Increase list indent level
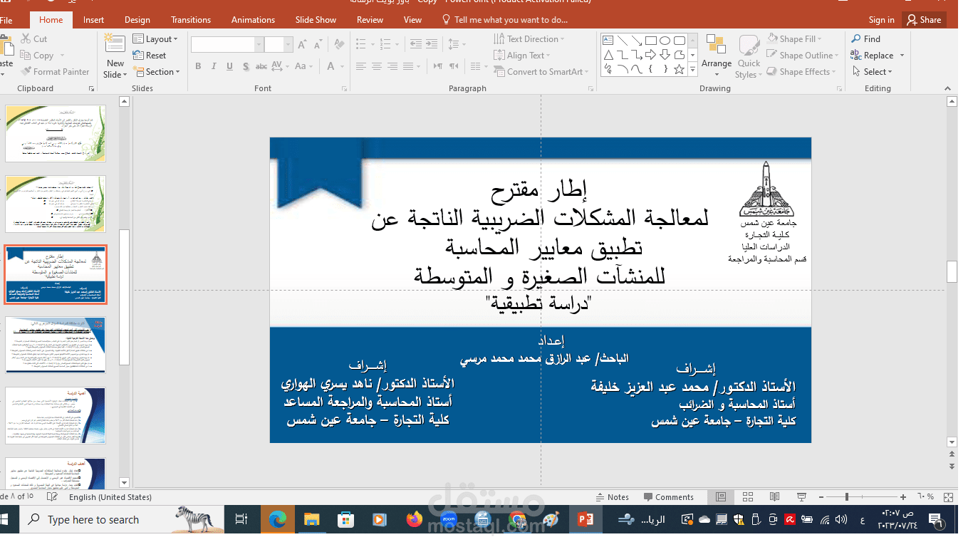The image size is (973, 547). click(x=432, y=44)
